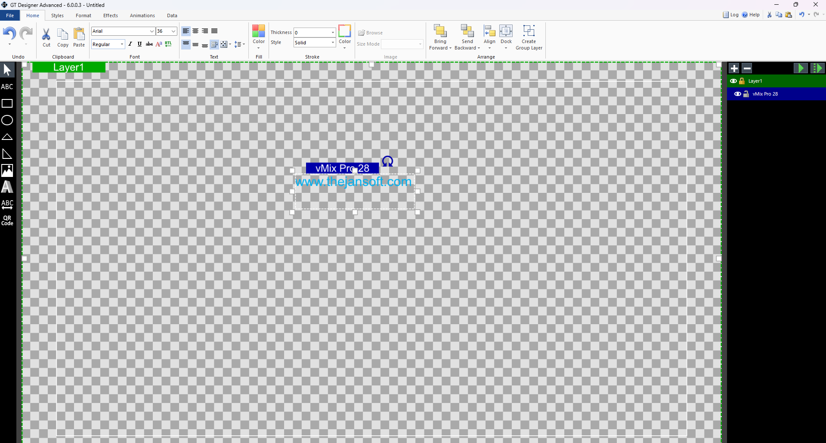This screenshot has height=443, width=826.
Task: Align text to top vertically
Action: tap(186, 44)
